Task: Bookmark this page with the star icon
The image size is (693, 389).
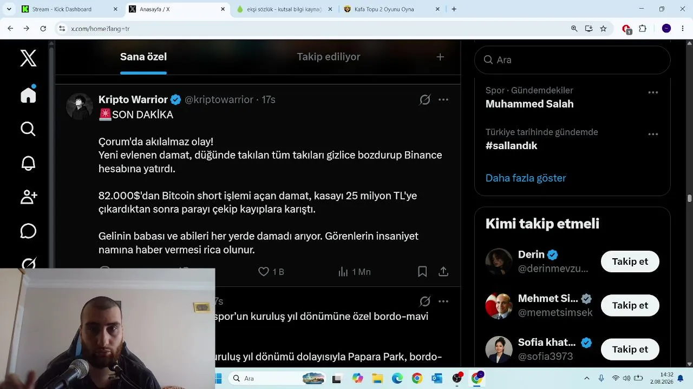Action: pyautogui.click(x=604, y=29)
